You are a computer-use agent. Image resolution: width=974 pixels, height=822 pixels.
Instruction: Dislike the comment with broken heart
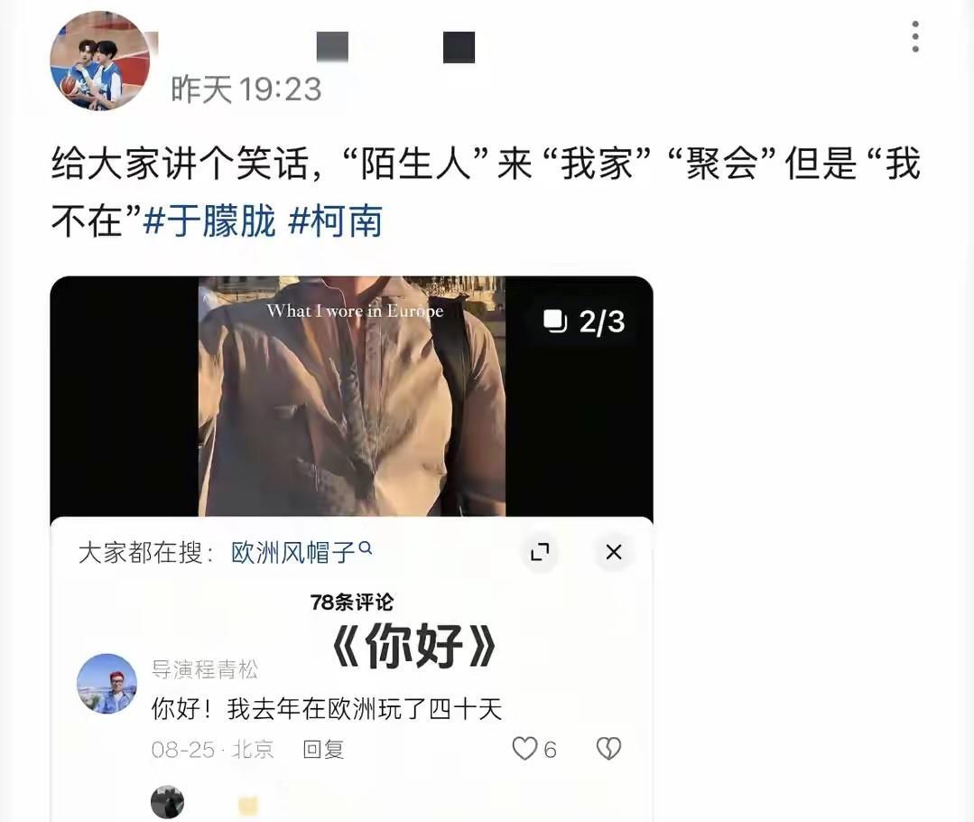[608, 749]
